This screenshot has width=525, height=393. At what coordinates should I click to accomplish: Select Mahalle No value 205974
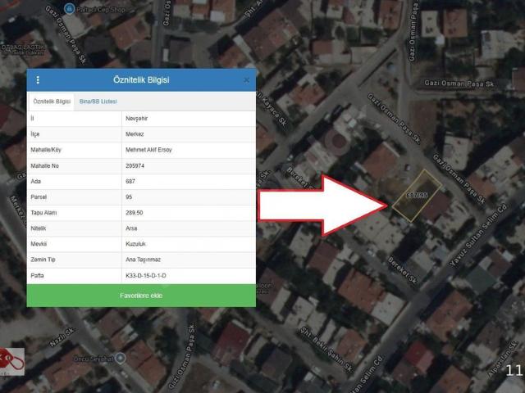tap(135, 165)
